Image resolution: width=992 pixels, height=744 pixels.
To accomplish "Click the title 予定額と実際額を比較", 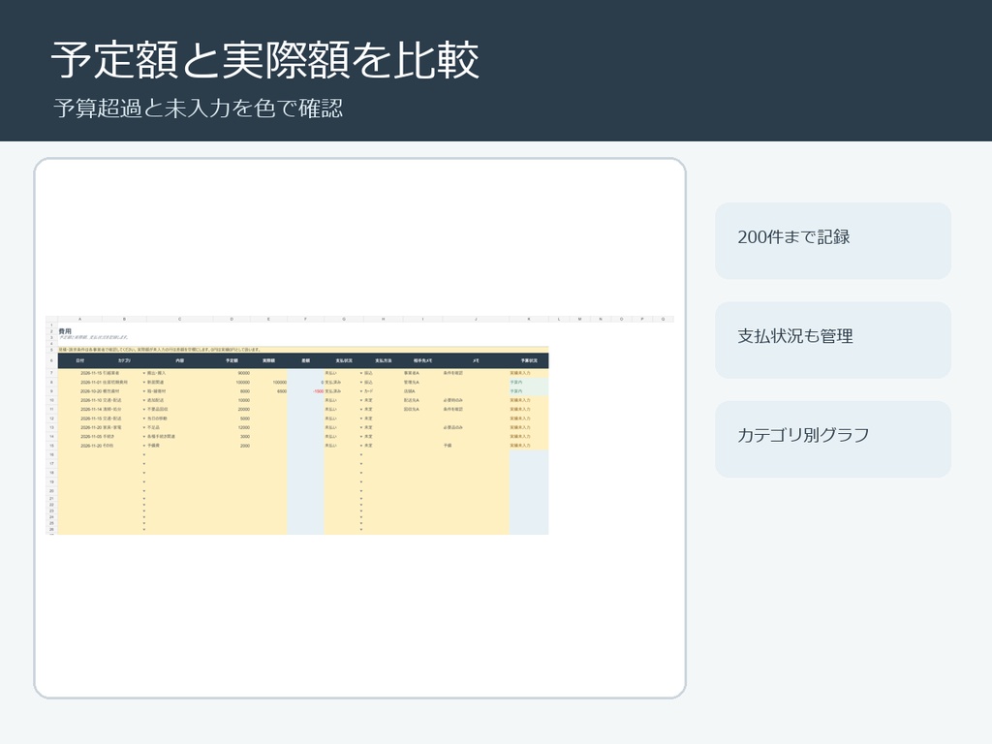I will click(264, 61).
